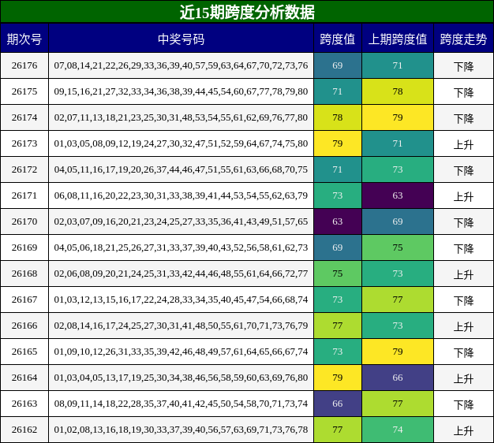Image resolution: width=494 pixels, height=443 pixels.
Task: Click period number 26170
Action: pyautogui.click(x=24, y=221)
